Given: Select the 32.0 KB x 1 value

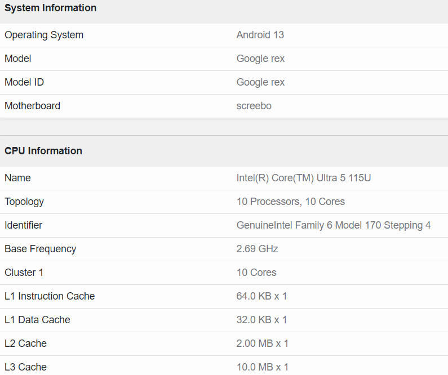Looking at the screenshot, I should coord(261,320).
